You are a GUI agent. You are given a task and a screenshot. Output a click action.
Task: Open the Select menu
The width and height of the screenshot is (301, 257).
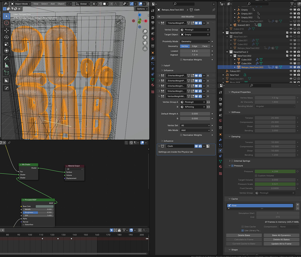(x=45, y=4)
